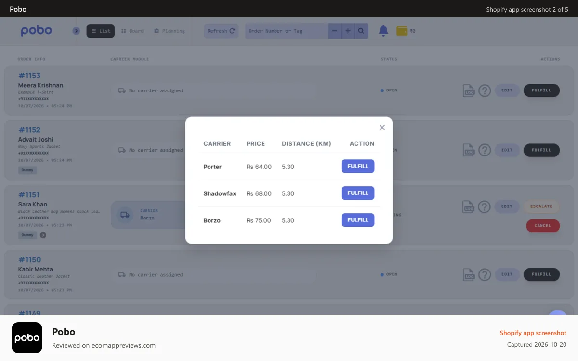The height and width of the screenshot is (361, 578).
Task: Edit order #1152
Action: click(x=507, y=150)
